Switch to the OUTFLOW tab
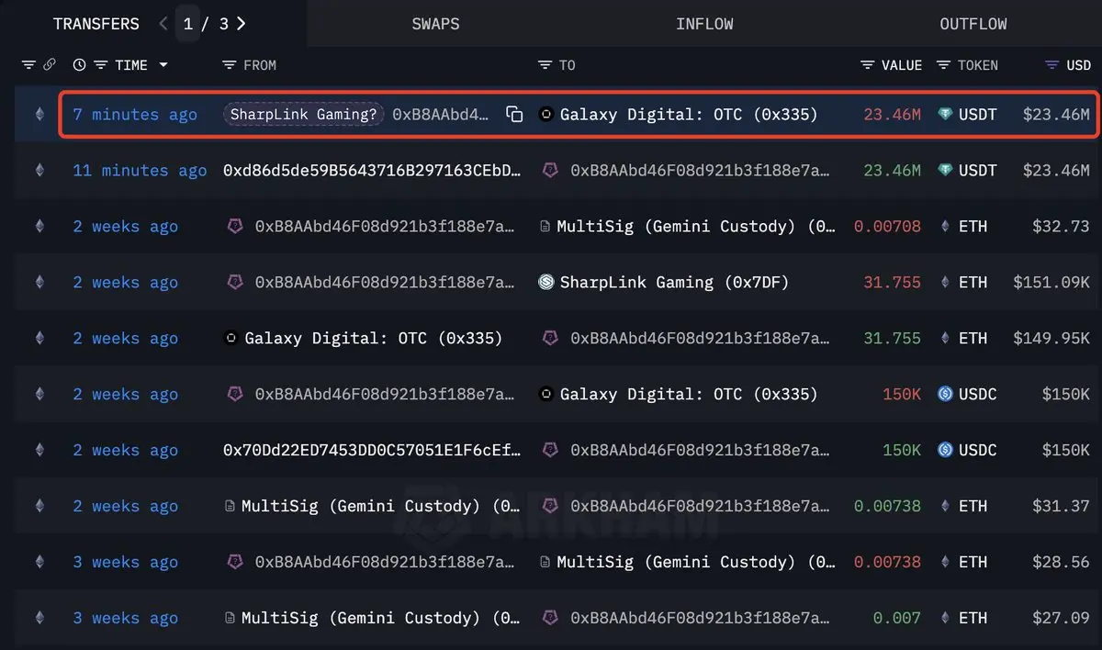The width and height of the screenshot is (1102, 650). coord(973,24)
